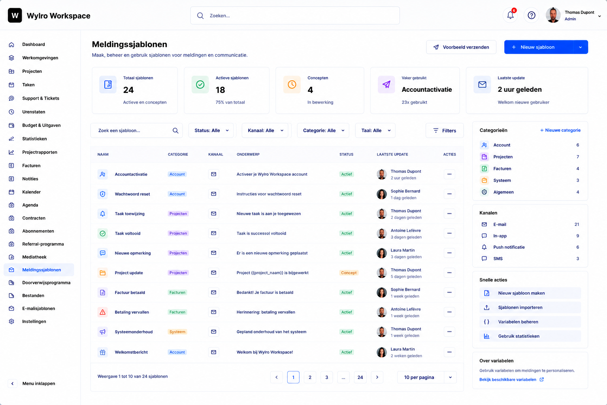The image size is (607, 405).
Task: Focus the Zoek een sjabloon field
Action: click(x=136, y=131)
